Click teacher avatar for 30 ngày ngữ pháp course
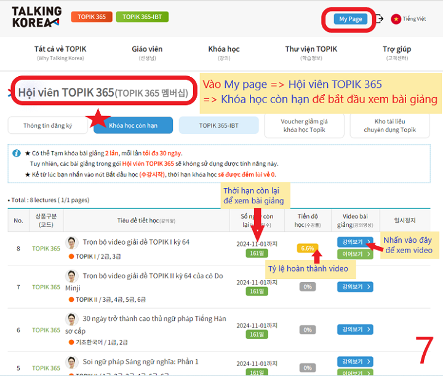Viewport: 443px width, 376px height. [x=72, y=319]
